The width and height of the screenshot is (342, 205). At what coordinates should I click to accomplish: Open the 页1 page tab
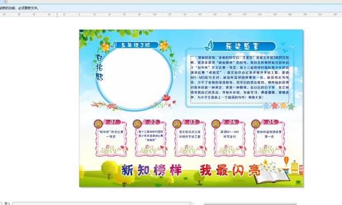[7, 203]
